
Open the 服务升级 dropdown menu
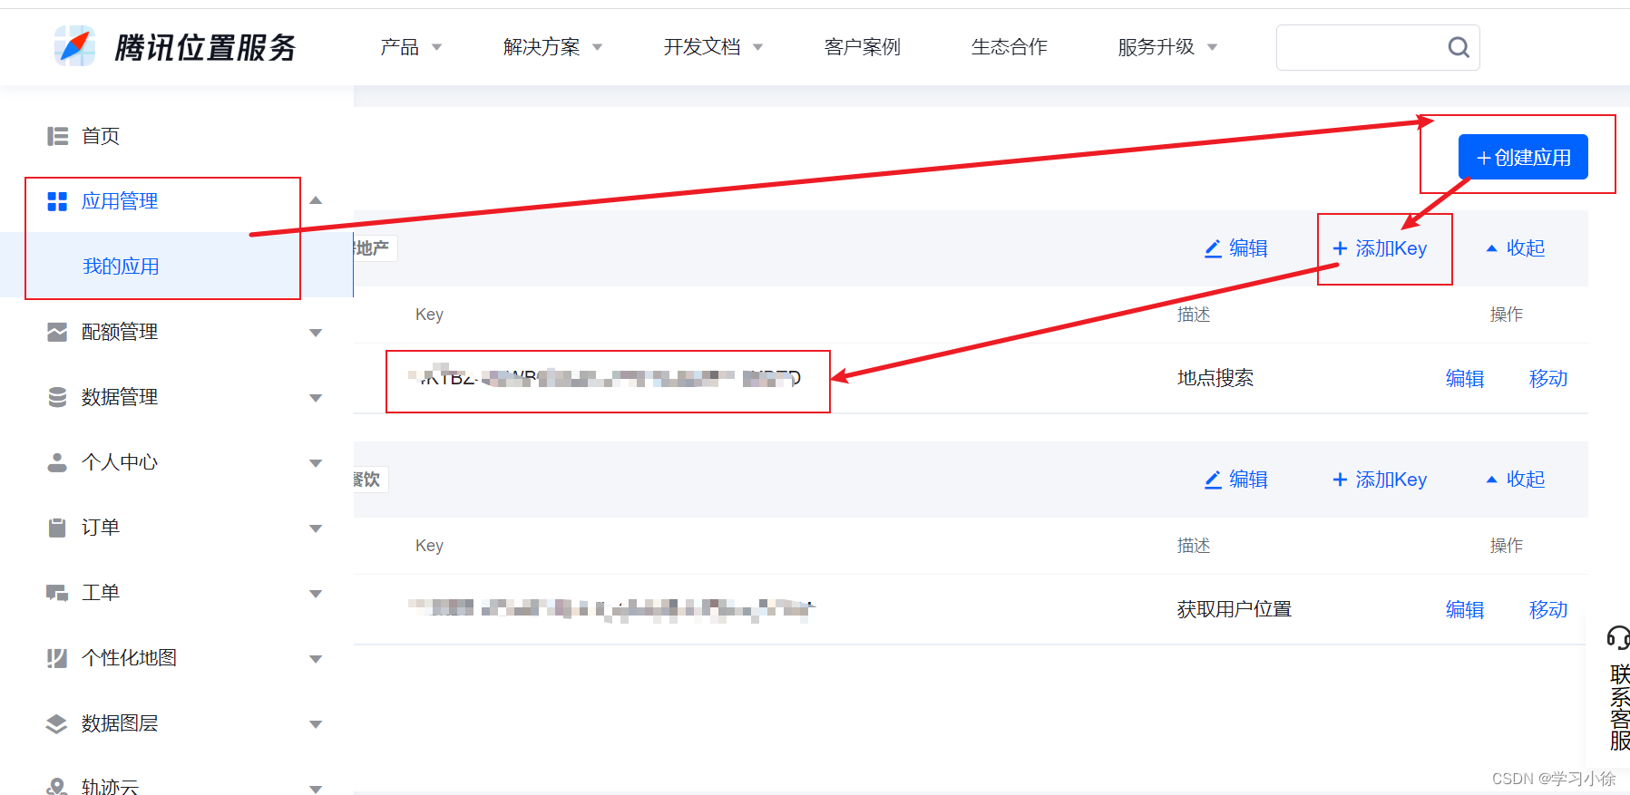coord(1167,47)
